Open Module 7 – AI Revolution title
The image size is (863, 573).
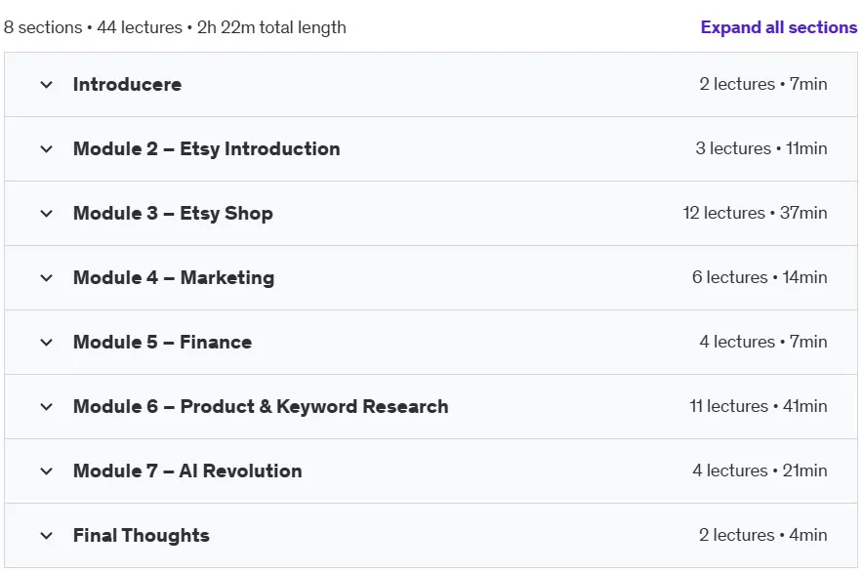pos(187,471)
